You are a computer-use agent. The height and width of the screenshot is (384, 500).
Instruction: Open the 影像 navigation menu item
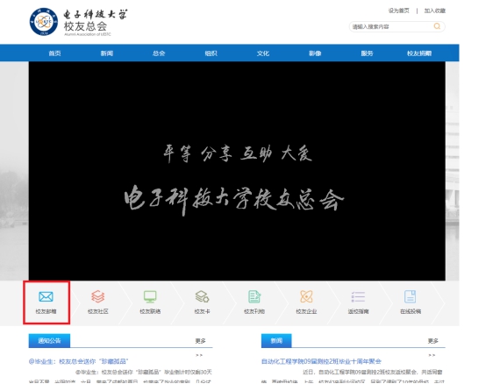315,53
